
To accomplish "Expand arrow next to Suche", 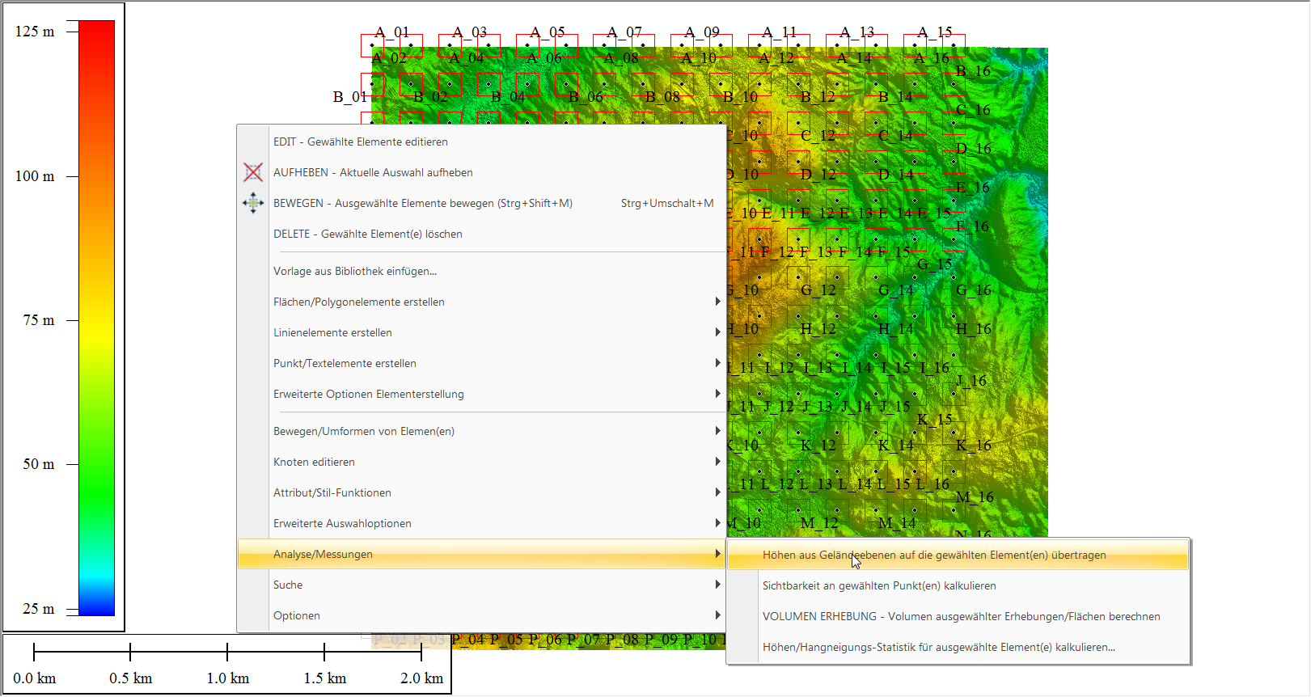I will click(x=717, y=585).
